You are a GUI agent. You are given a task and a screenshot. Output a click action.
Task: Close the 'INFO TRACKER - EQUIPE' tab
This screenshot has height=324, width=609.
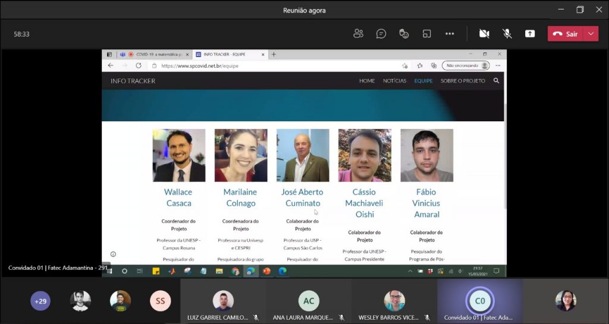click(263, 55)
